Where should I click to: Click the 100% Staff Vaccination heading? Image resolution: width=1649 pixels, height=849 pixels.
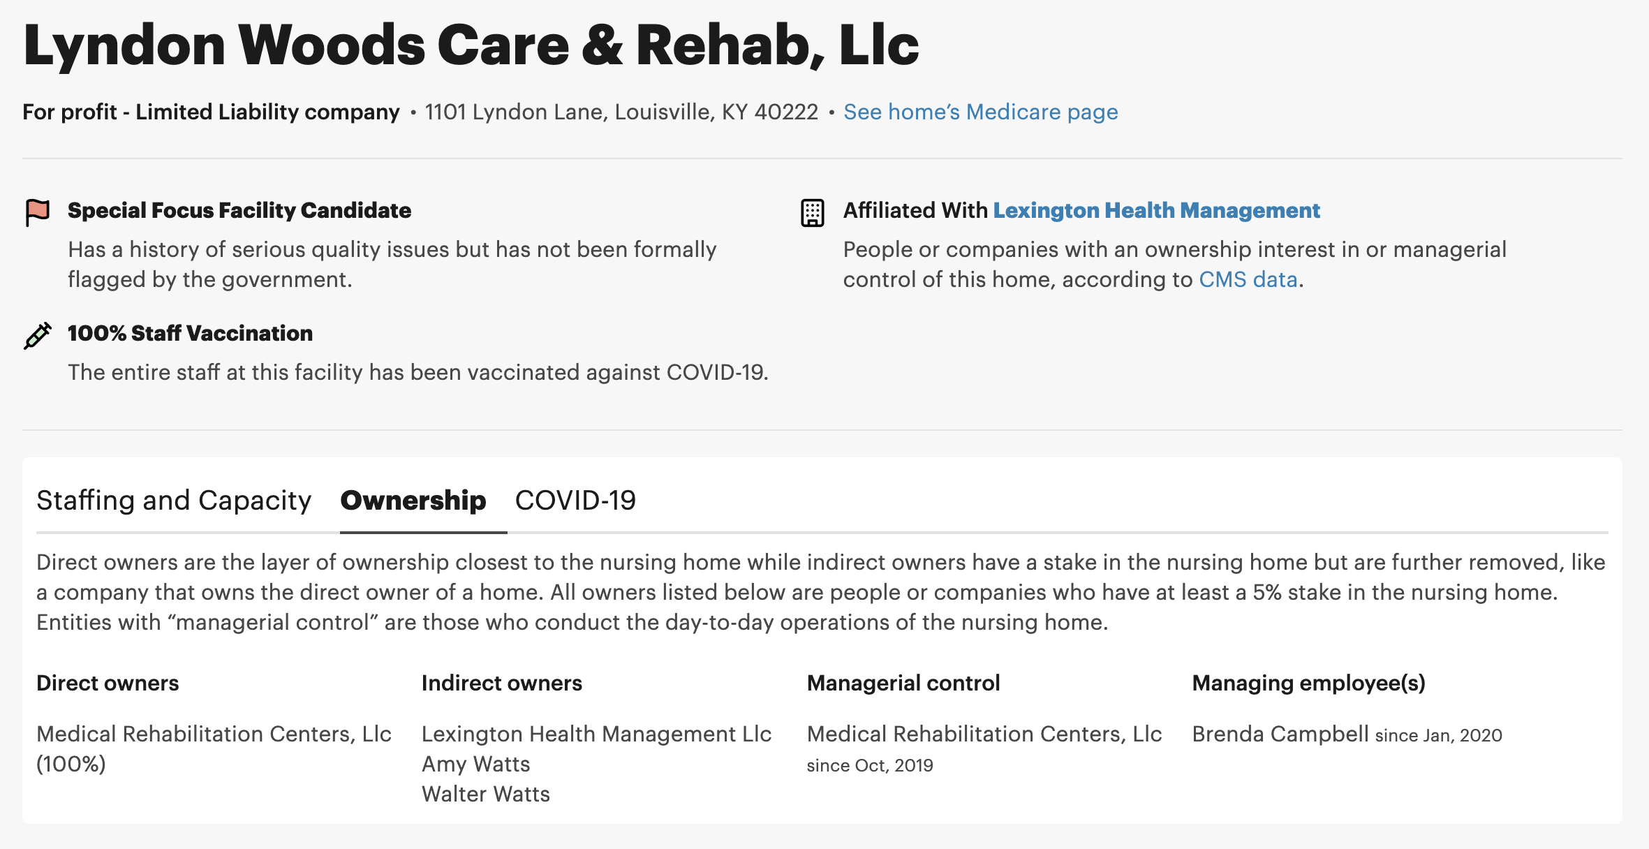(x=190, y=333)
